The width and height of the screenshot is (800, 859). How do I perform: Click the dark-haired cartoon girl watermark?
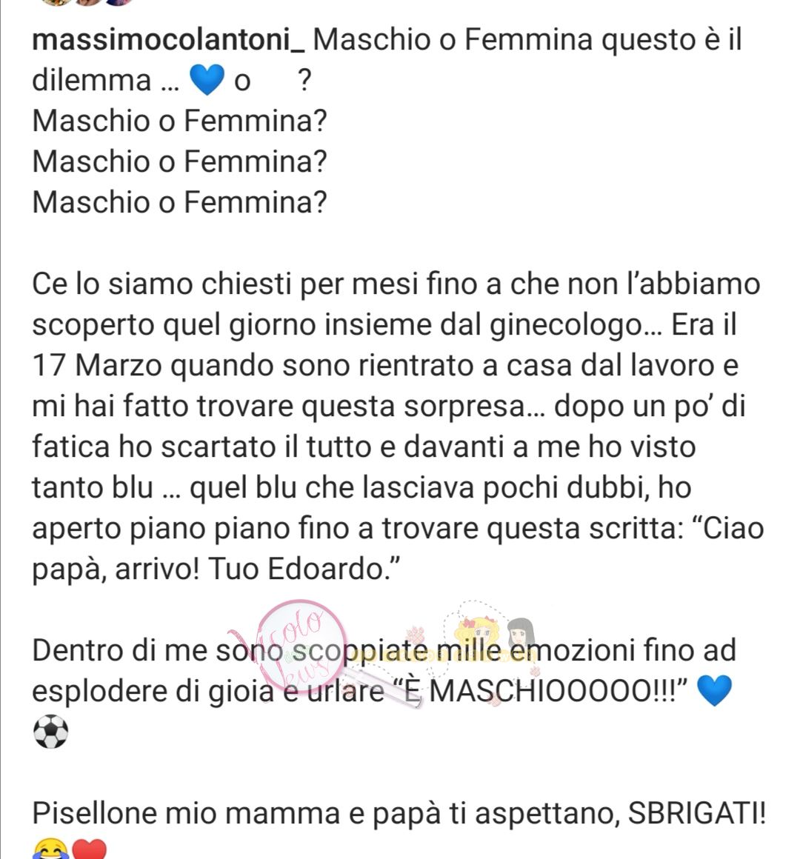coord(520,632)
